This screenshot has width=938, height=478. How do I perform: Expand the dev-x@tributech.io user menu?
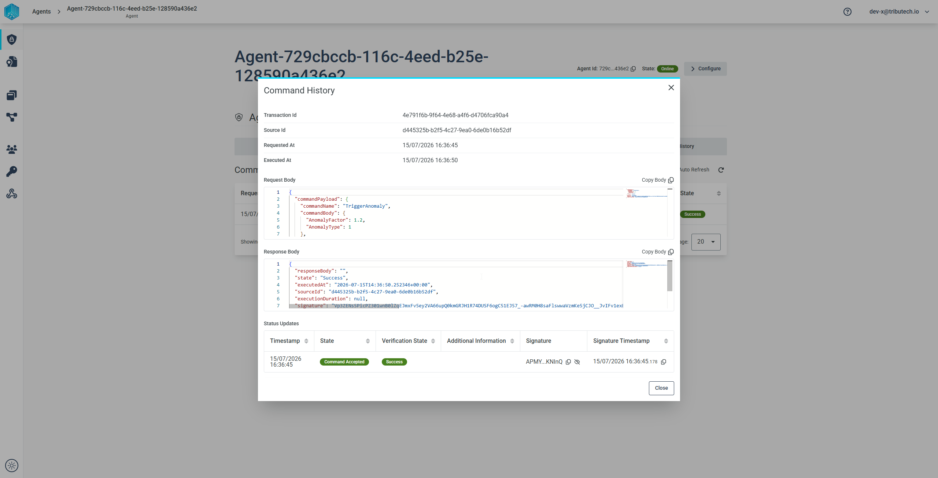899,12
